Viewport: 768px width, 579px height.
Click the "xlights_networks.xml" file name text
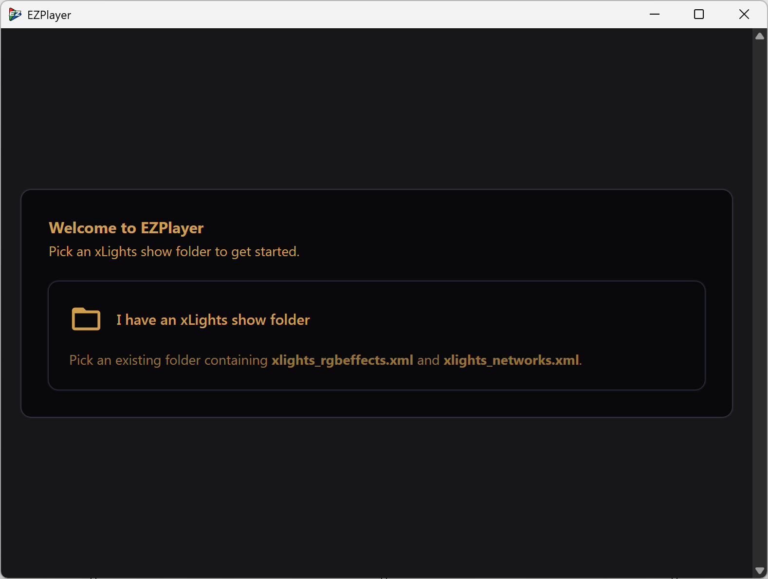[511, 360]
